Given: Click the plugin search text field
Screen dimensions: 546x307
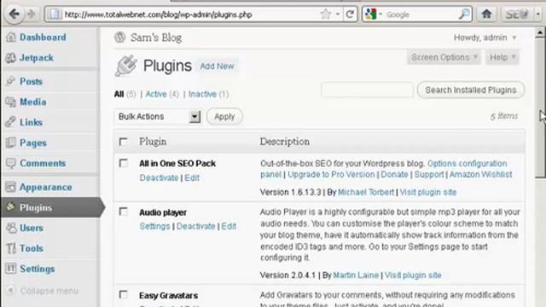Looking at the screenshot, I should click(x=368, y=90).
